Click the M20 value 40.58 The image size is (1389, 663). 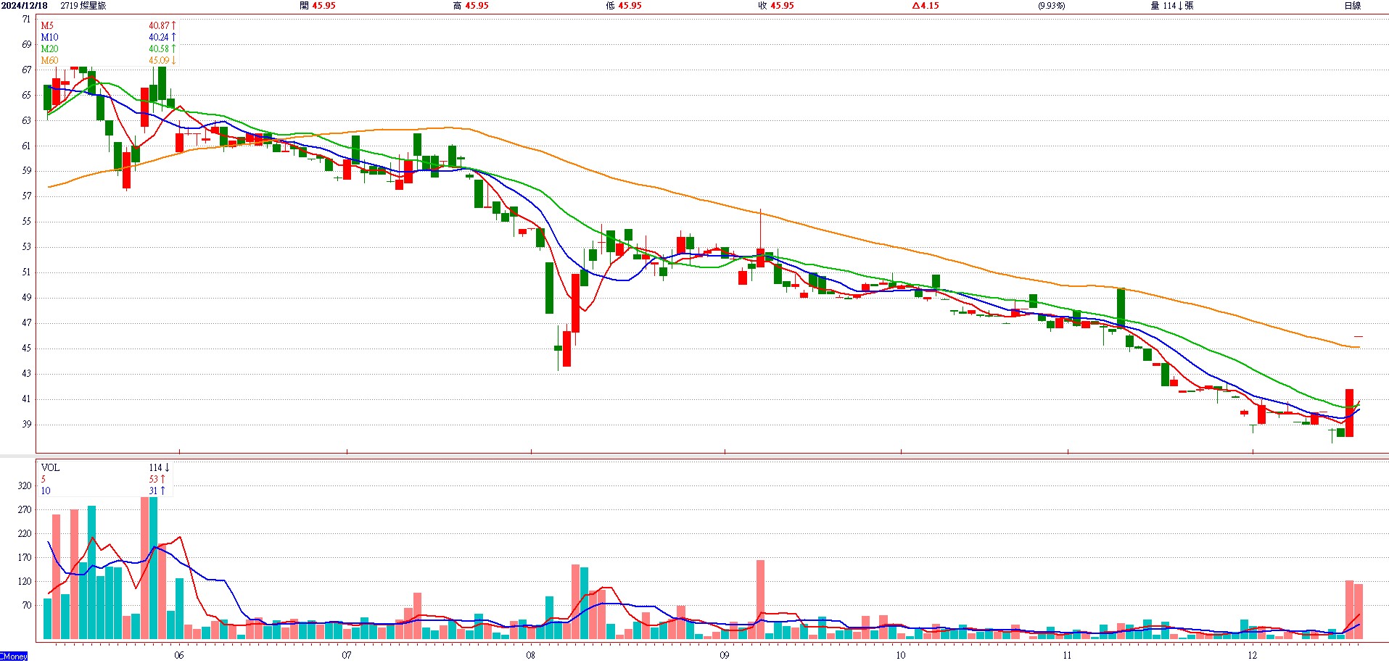(x=159, y=49)
